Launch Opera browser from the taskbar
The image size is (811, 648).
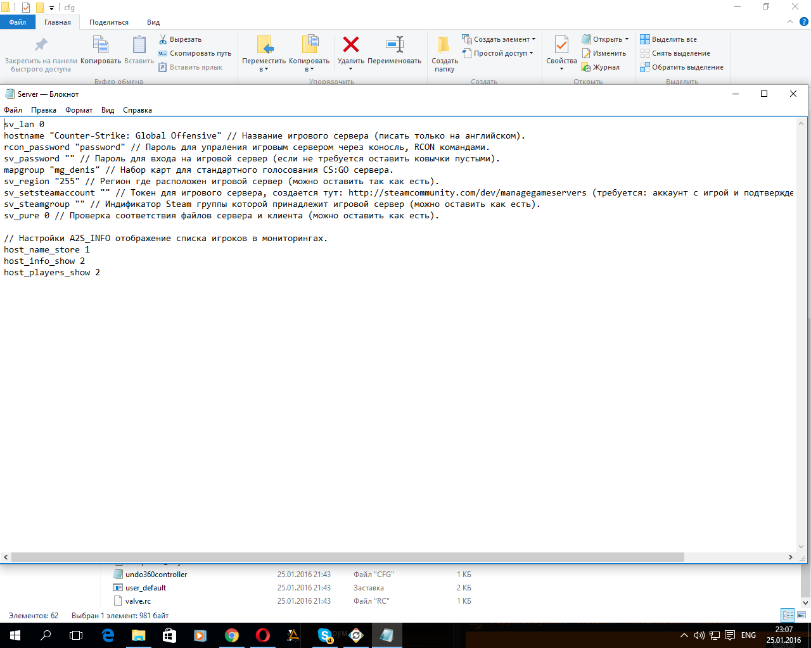click(x=263, y=635)
